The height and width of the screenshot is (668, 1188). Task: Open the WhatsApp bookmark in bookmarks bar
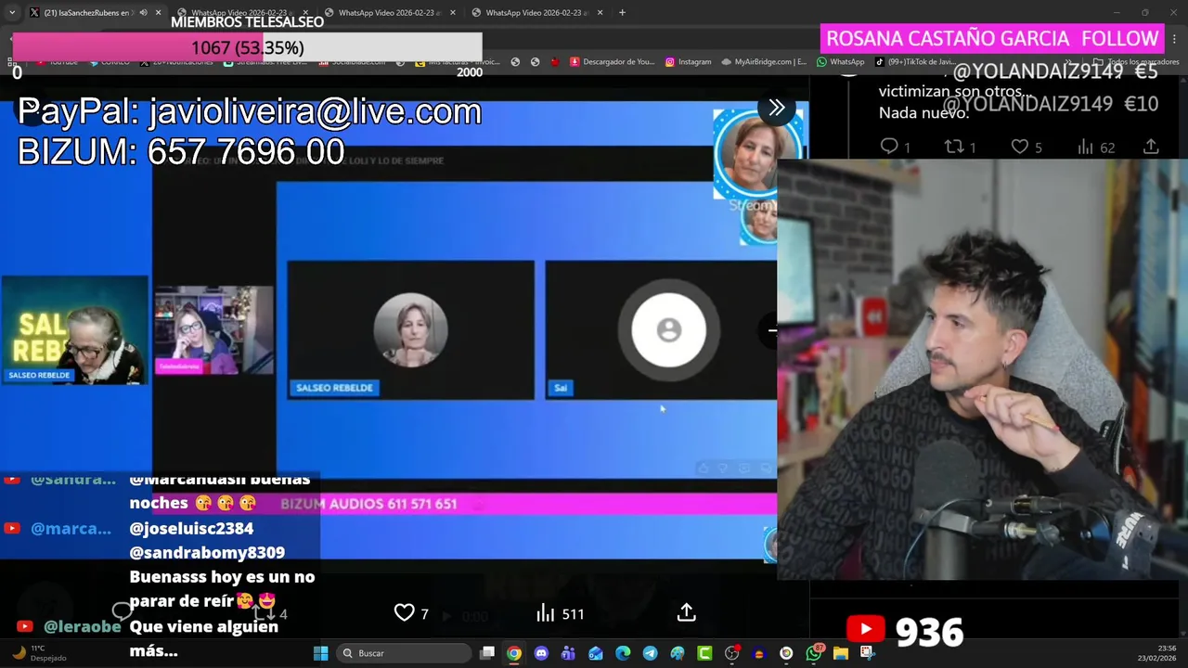(x=841, y=62)
